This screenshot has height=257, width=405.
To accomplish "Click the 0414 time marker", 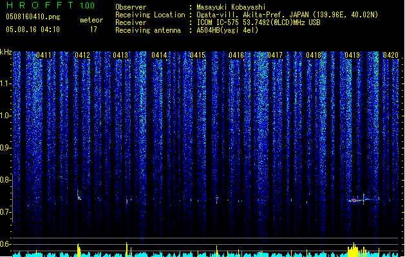I will coord(159,55).
